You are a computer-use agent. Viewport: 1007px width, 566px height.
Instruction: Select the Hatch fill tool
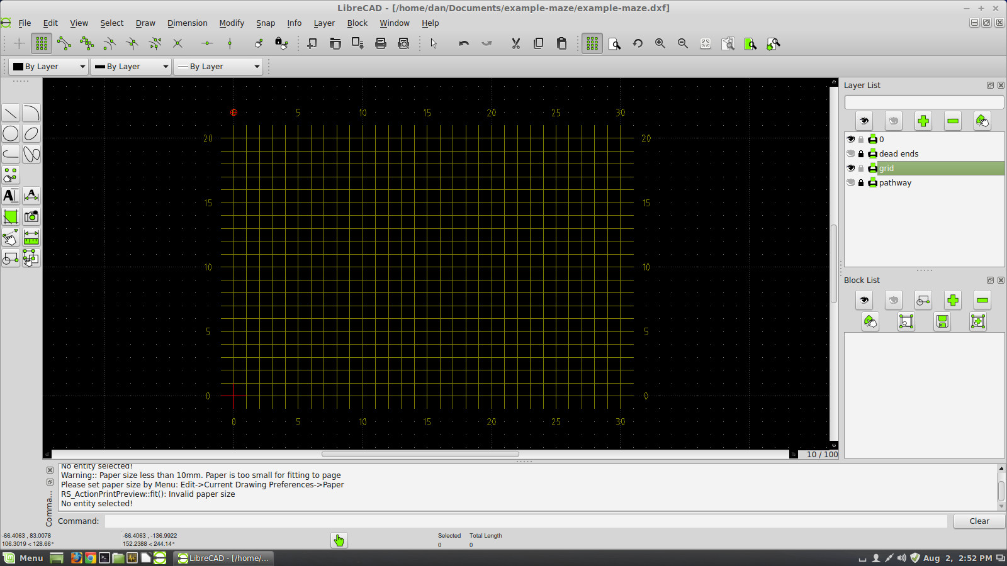[x=11, y=217]
